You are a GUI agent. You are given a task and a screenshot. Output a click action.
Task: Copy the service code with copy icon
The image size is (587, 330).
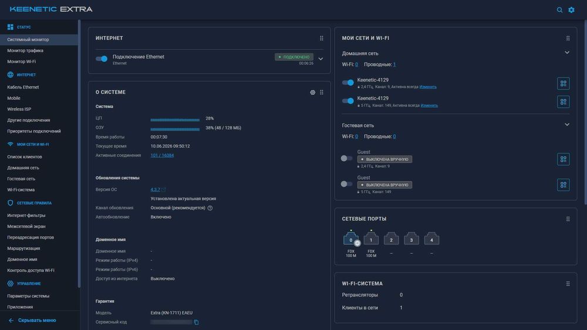point(196,322)
